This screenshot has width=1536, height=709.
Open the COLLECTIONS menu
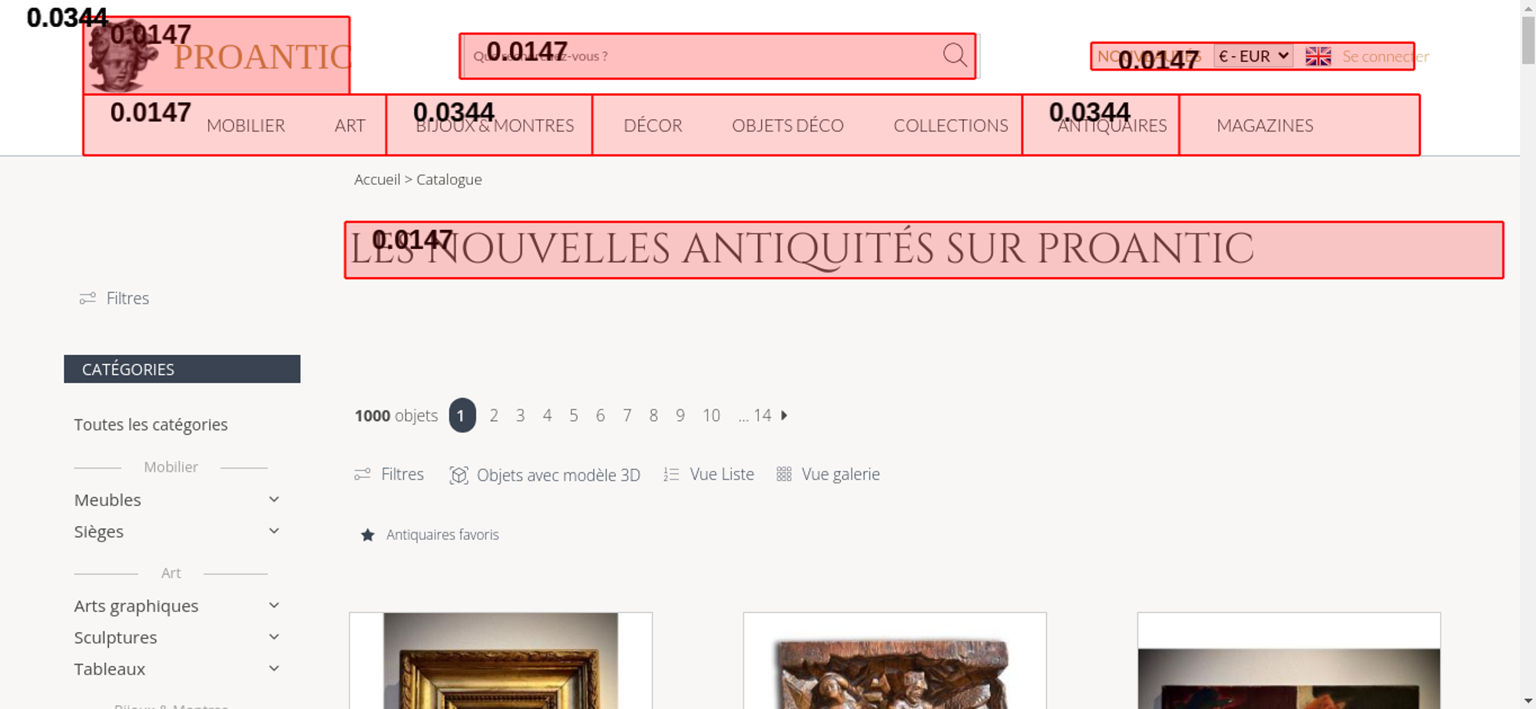[951, 125]
